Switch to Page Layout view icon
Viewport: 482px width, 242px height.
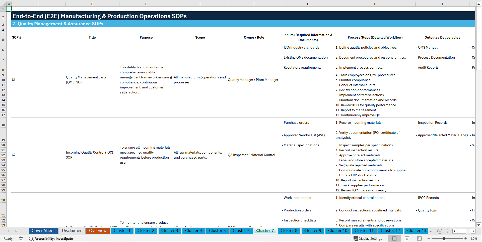[406, 238]
